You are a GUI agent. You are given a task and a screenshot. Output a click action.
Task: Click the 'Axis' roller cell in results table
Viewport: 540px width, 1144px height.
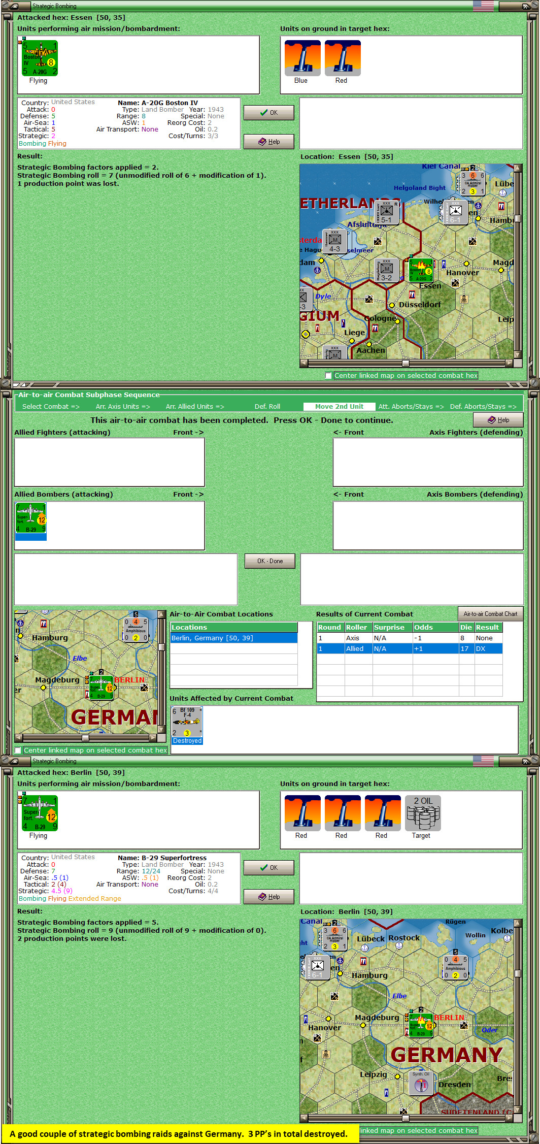coord(358,638)
